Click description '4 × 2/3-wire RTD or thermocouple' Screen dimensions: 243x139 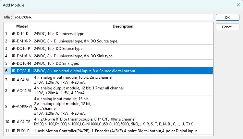click(x=63, y=119)
